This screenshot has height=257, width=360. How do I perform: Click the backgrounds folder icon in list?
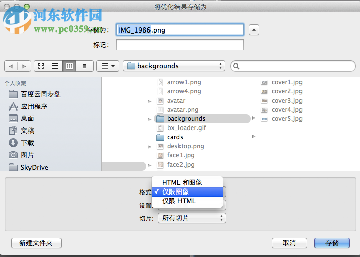click(x=160, y=119)
